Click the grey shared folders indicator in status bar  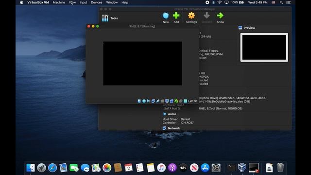162,101
